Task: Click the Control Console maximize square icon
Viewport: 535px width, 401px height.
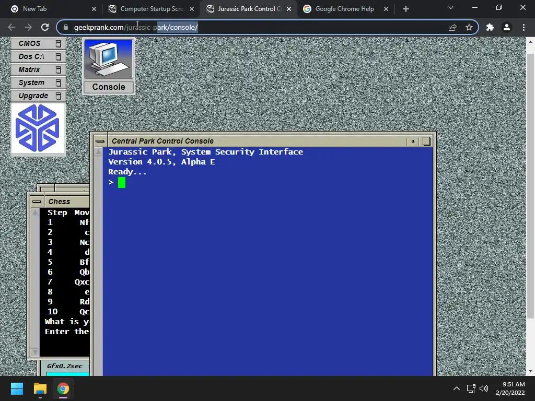Action: click(426, 141)
